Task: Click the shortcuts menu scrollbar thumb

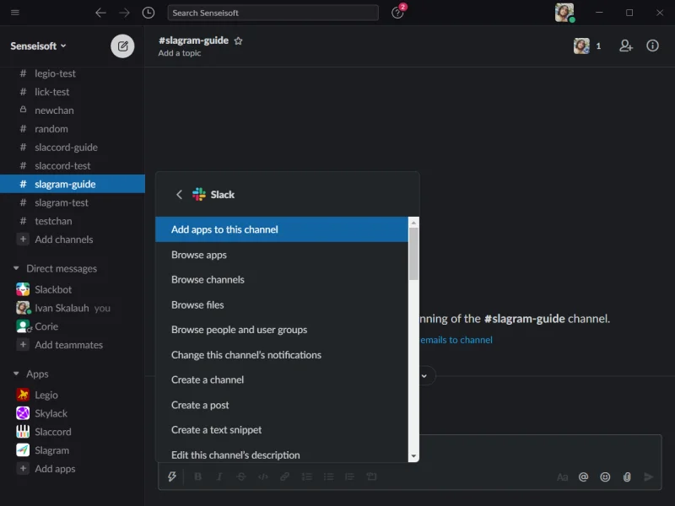Action: (413, 254)
